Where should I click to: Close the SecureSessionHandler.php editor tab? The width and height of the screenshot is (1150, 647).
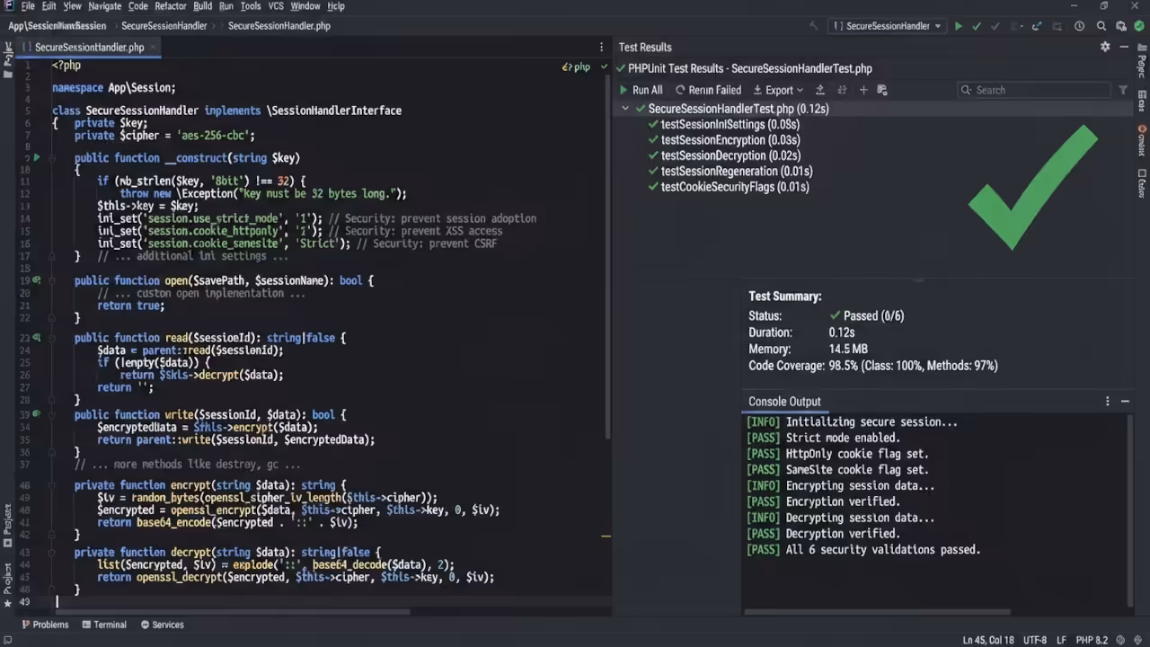153,47
